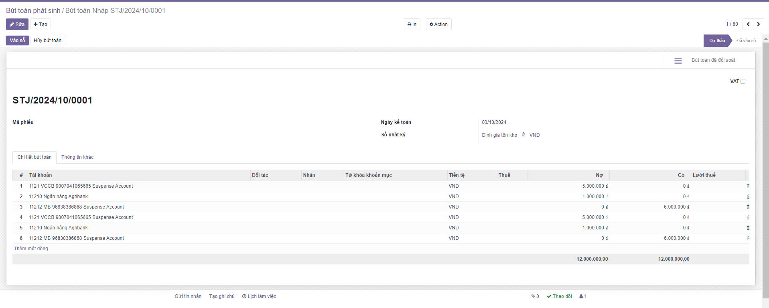Open Bút toán phát sinh breadcrumb
This screenshot has width=769, height=308.
[33, 10]
